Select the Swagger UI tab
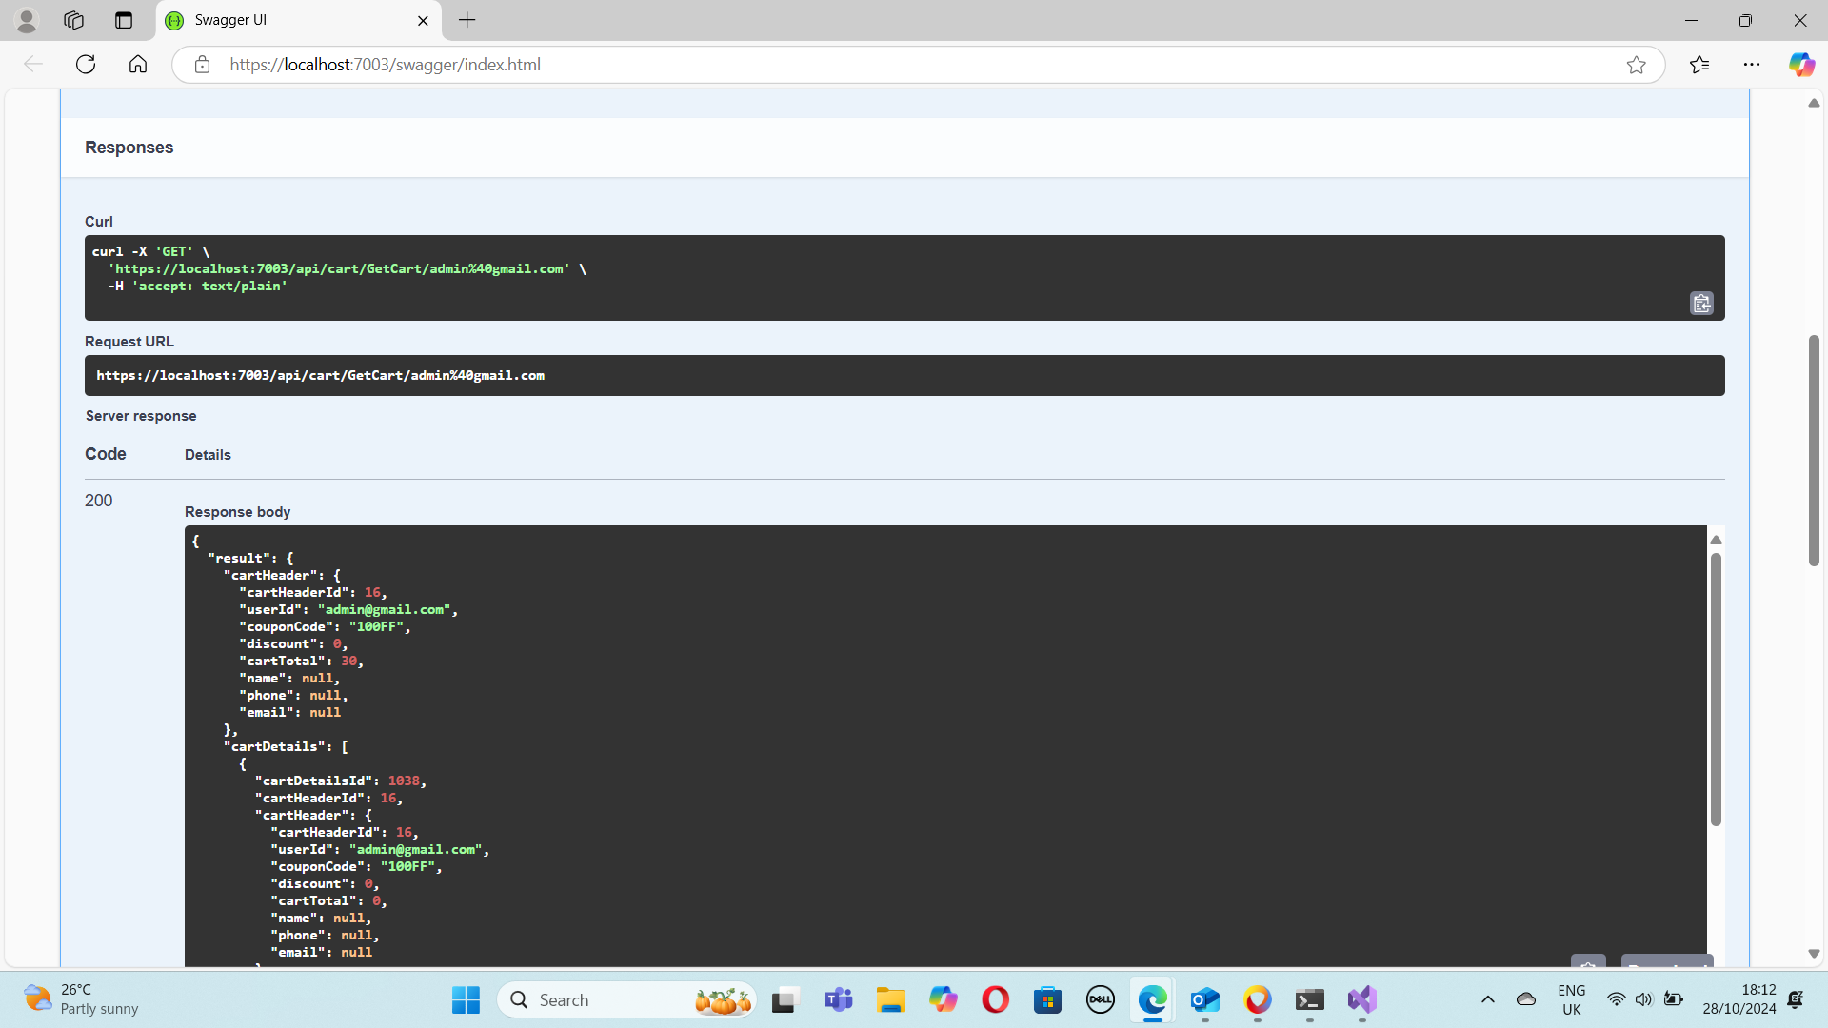The width and height of the screenshot is (1828, 1028). pos(299,20)
